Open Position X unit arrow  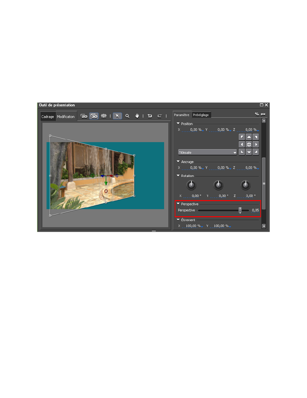point(203,131)
